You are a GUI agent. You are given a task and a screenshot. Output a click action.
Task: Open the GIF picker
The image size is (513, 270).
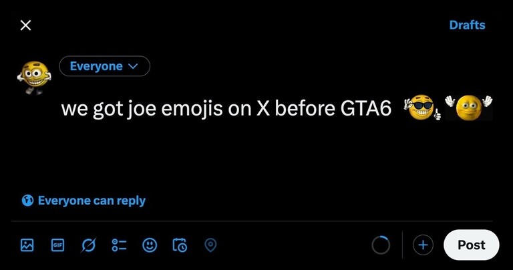coord(58,245)
